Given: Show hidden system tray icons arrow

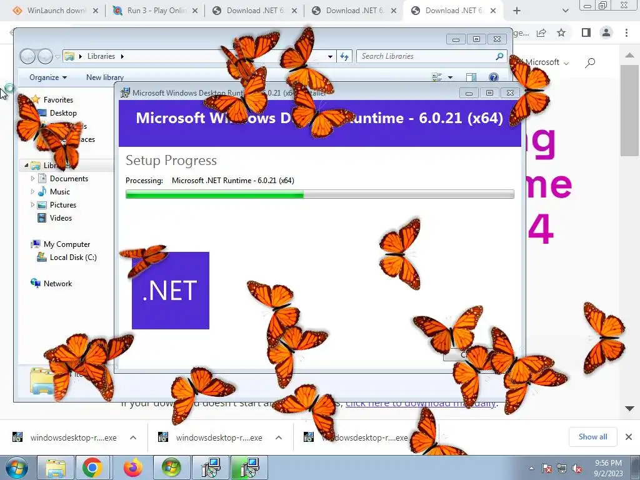Looking at the screenshot, I should click(531, 468).
